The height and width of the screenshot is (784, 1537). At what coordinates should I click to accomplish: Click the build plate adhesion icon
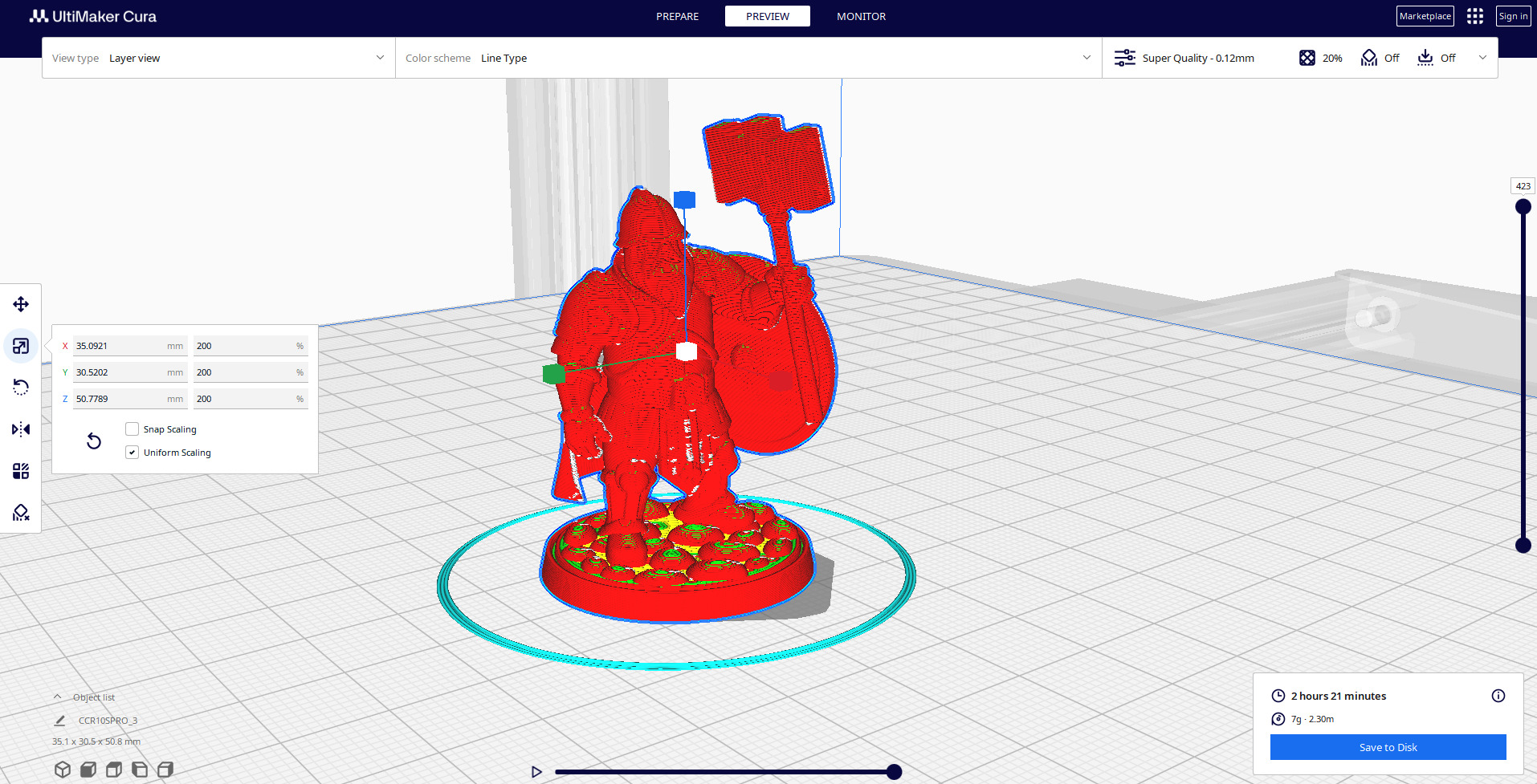pos(1425,58)
